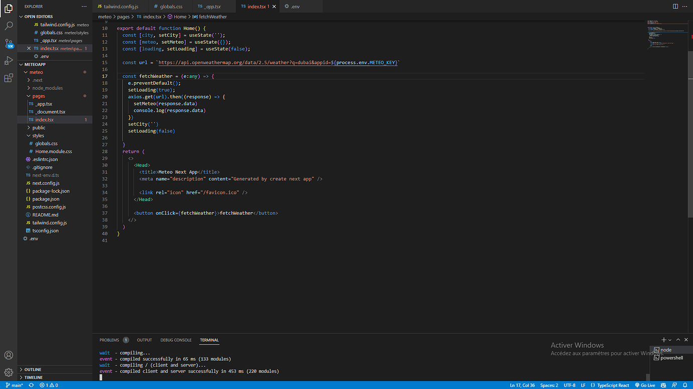
Task: Toggle the PROBLEMS panel tab
Action: coord(110,340)
